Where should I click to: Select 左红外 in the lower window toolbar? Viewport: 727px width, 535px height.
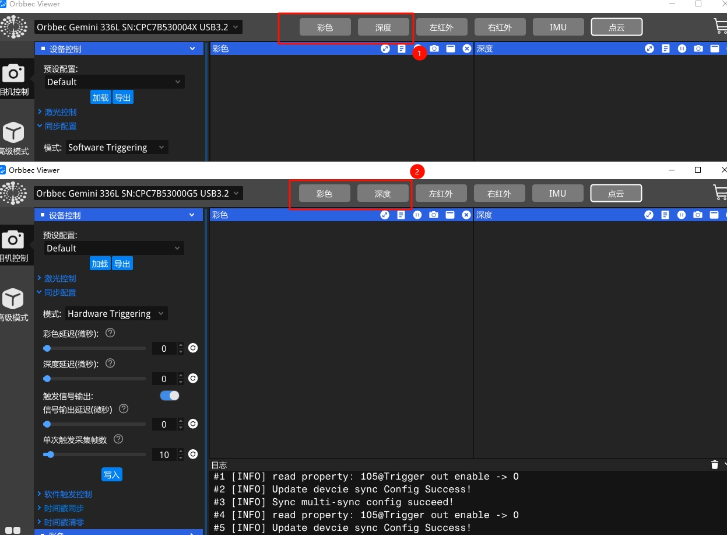tap(441, 193)
